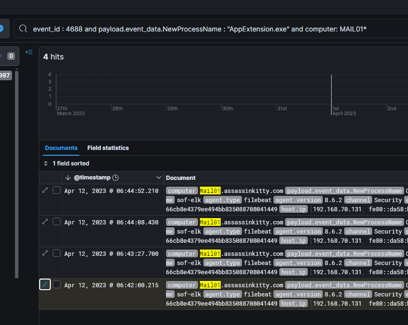
Task: Open details for the 06:43:27.700 document
Action: tap(45, 253)
